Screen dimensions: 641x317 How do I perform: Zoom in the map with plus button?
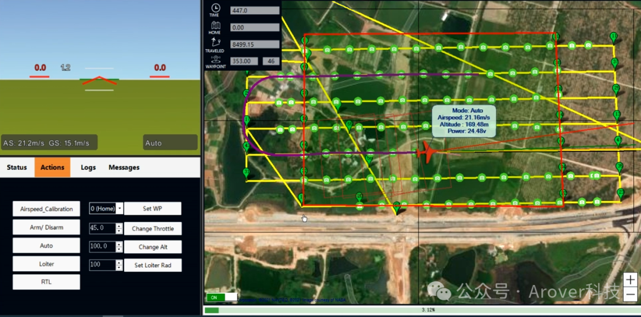(630, 280)
